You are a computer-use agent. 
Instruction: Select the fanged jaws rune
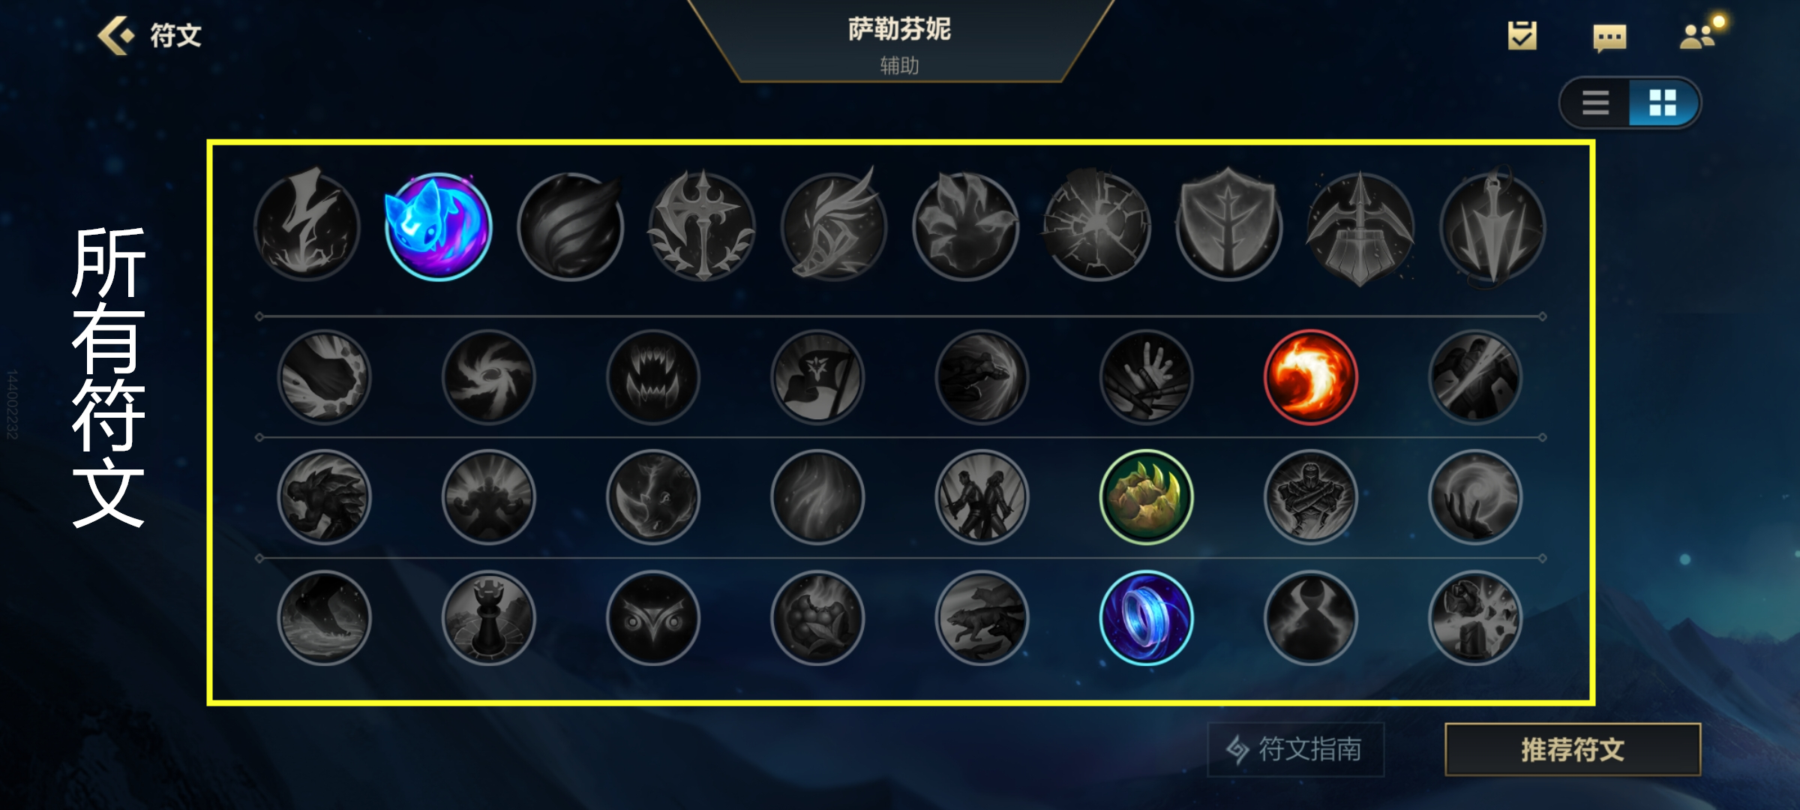(652, 377)
